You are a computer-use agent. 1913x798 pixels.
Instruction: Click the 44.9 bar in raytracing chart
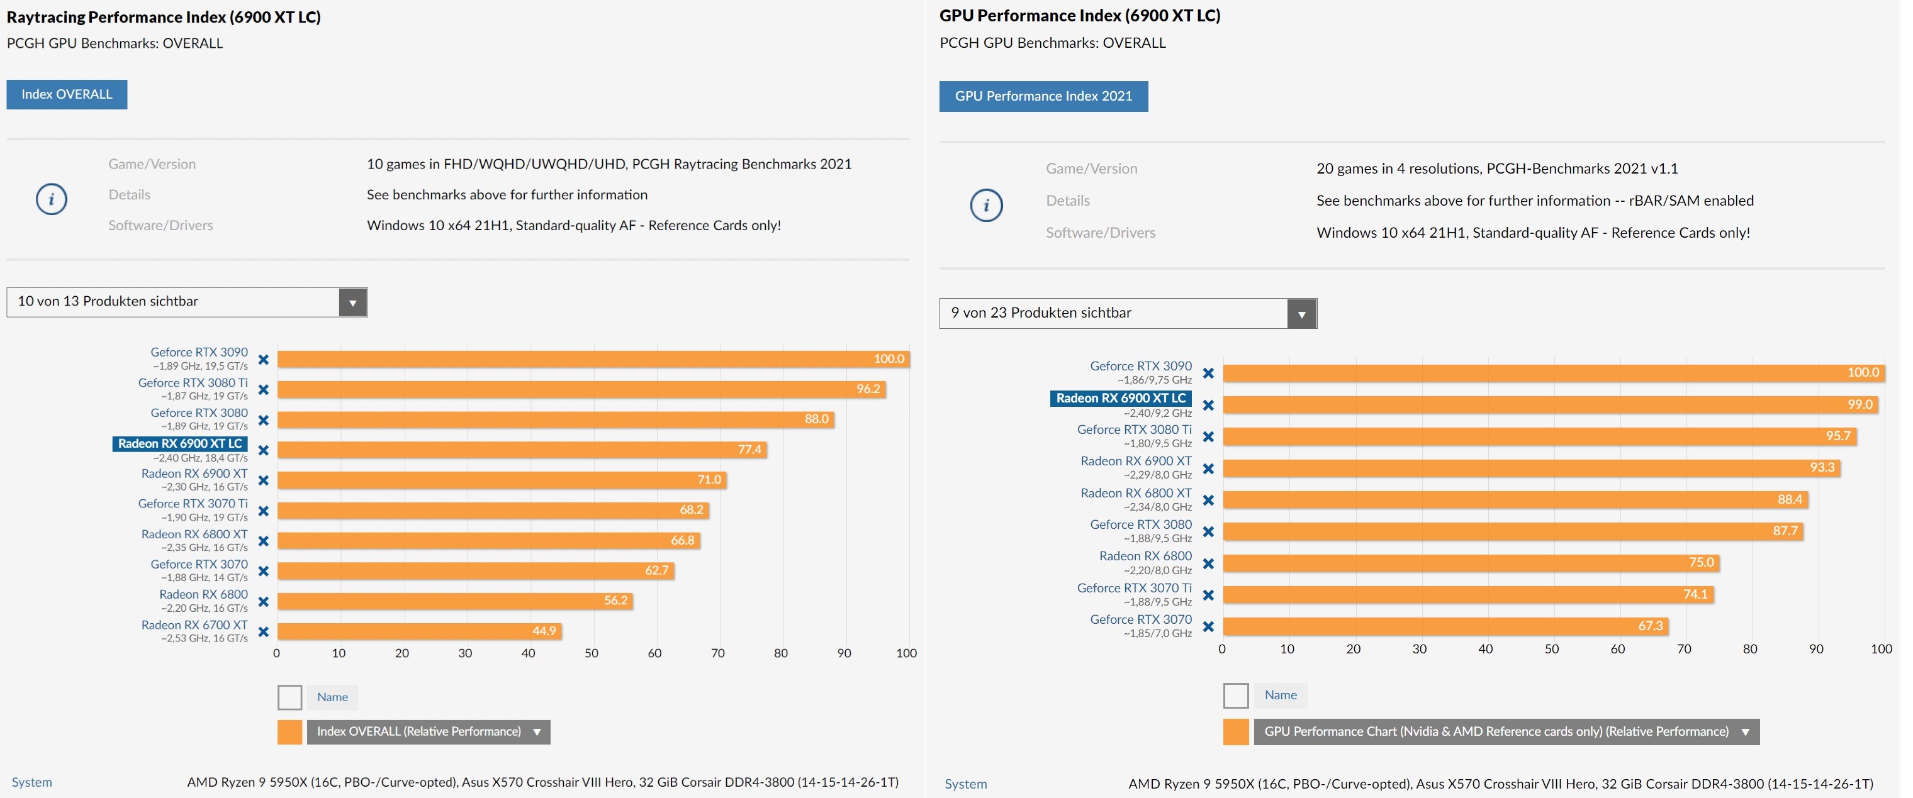420,631
